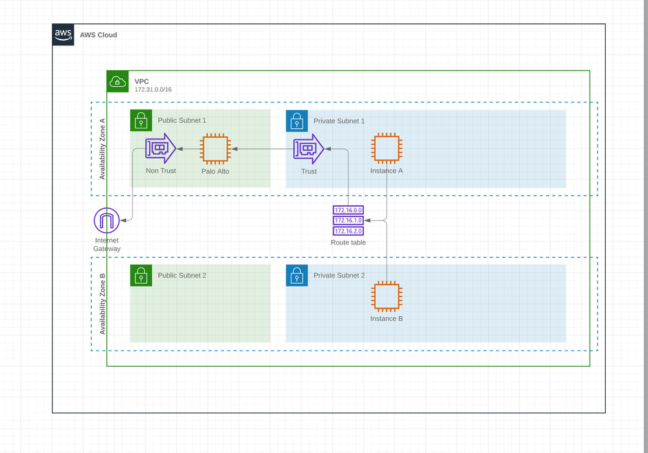The width and height of the screenshot is (648, 453).
Task: Select the Instance B chip icon
Action: (x=387, y=297)
